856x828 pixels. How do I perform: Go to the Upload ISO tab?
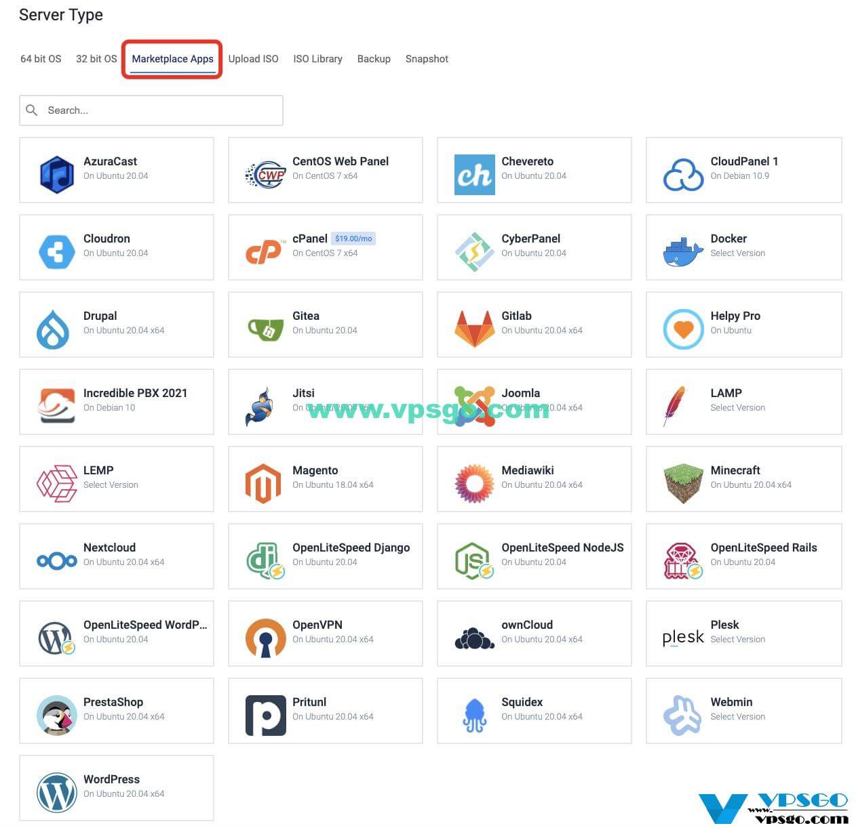pos(253,59)
